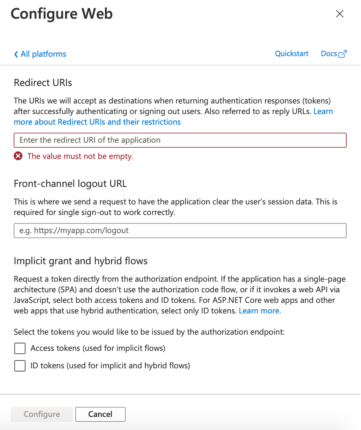This screenshot has width=361, height=430.
Task: Open the Docs link text
Action: [328, 54]
